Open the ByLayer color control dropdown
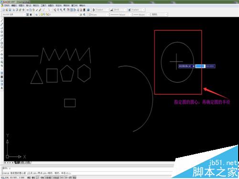Image resolution: width=239 pixels, height=179 pixels. pos(98,14)
